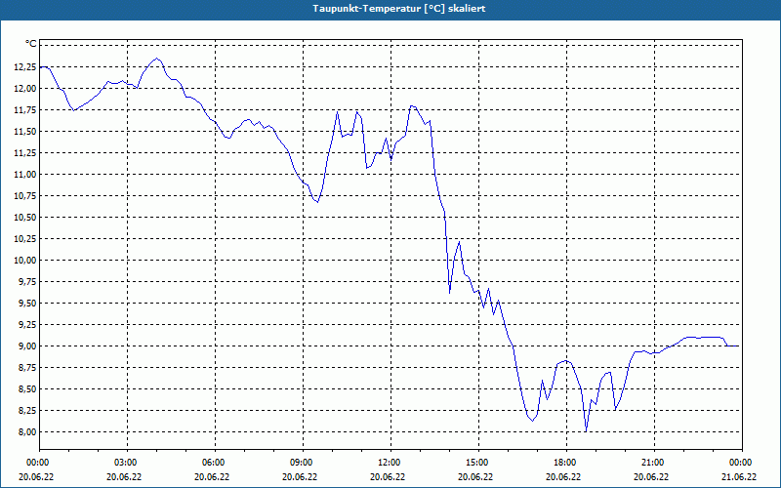Screen dimensions: 781x488
Task: Click the '8,75' y-axis tick label
Action: coord(27,368)
